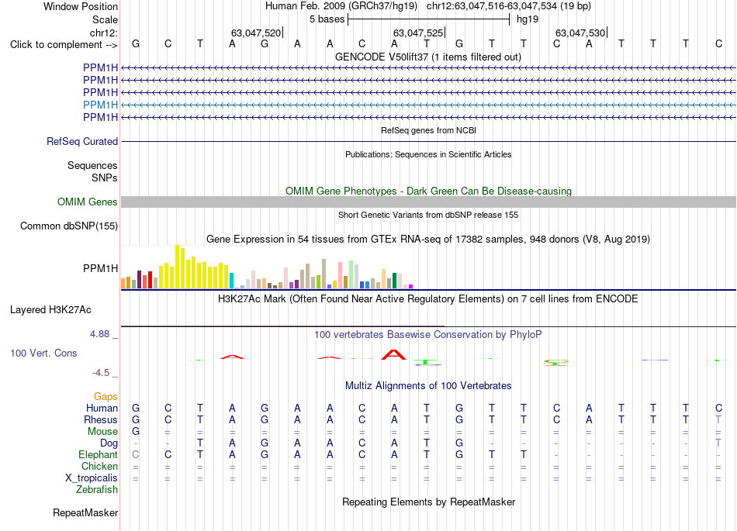Click the RefSeq Curated dark blue line
The height and width of the screenshot is (531, 737).
[x=428, y=141]
